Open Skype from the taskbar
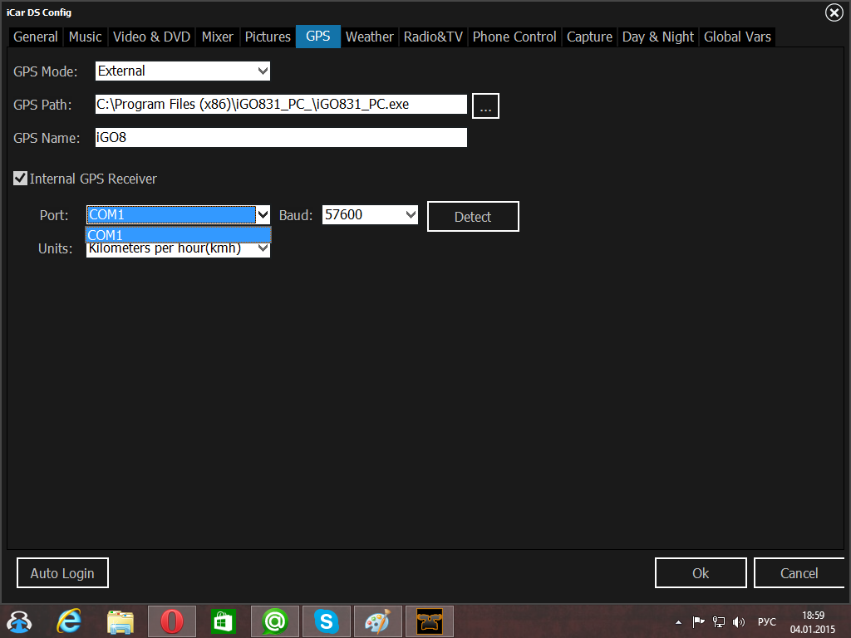851x638 pixels. (x=326, y=621)
